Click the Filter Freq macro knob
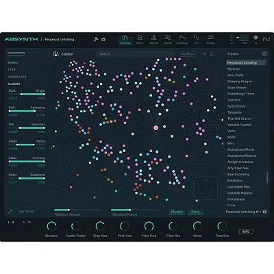 coord(149,226)
